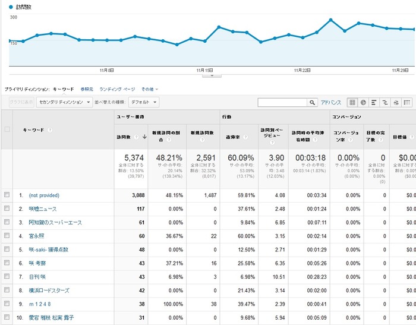Open 日刊 咲 keyword link

point(37,277)
